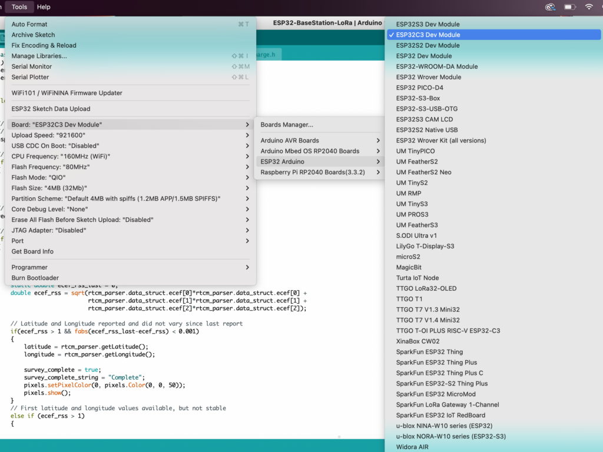This screenshot has height=452, width=603.
Task: Click the Wi-Fi icon in the menu bar
Action: (x=588, y=7)
